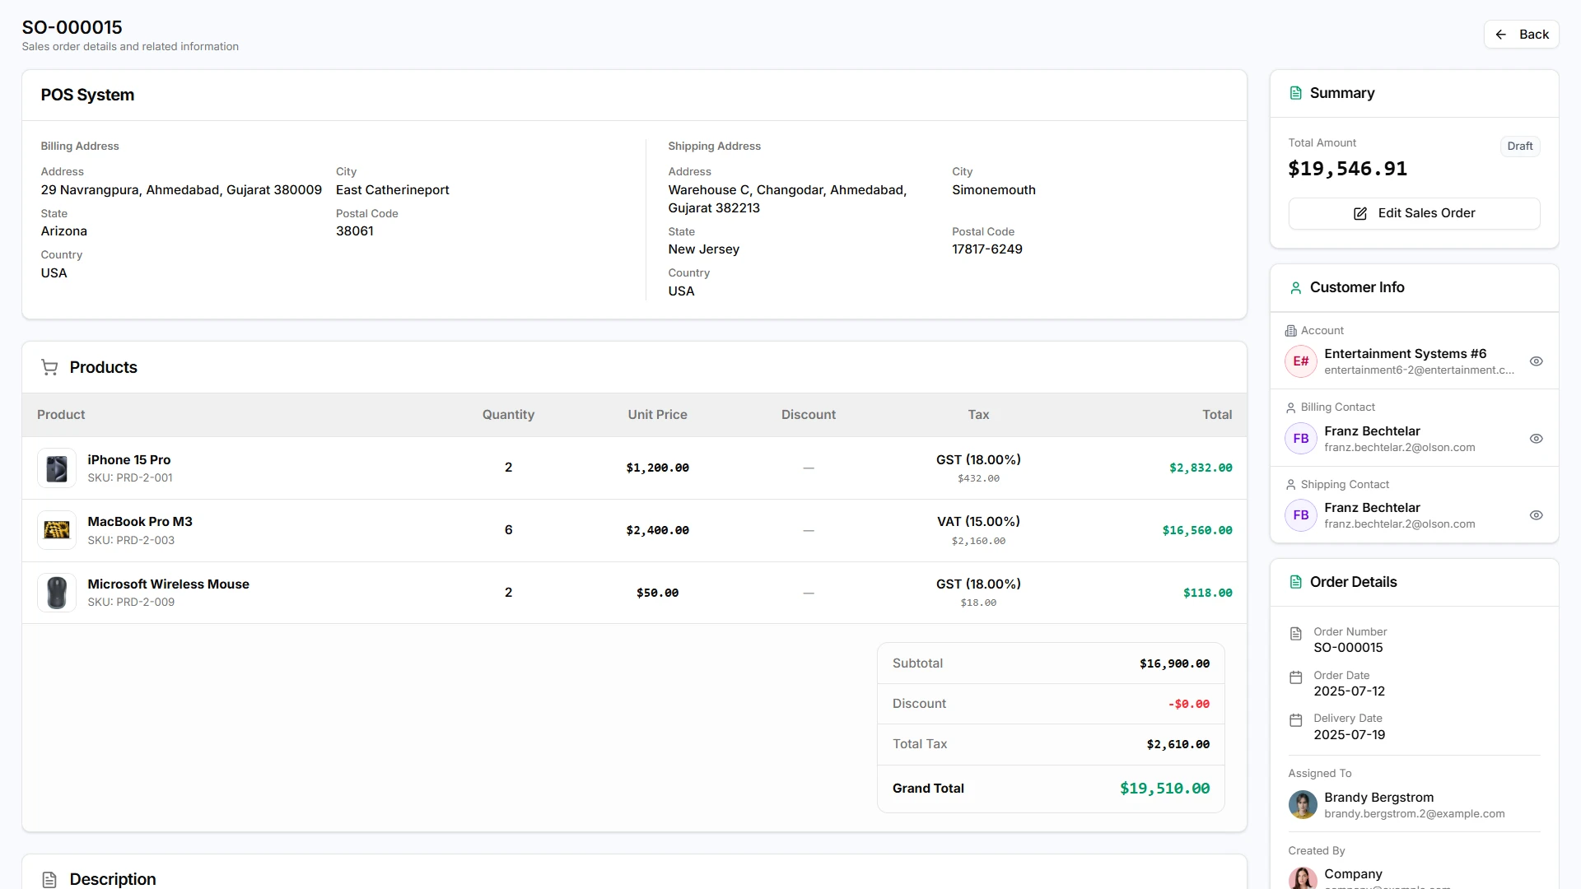Click the shipping city Simonemouth
Screen dimensions: 1581x889
click(993, 190)
